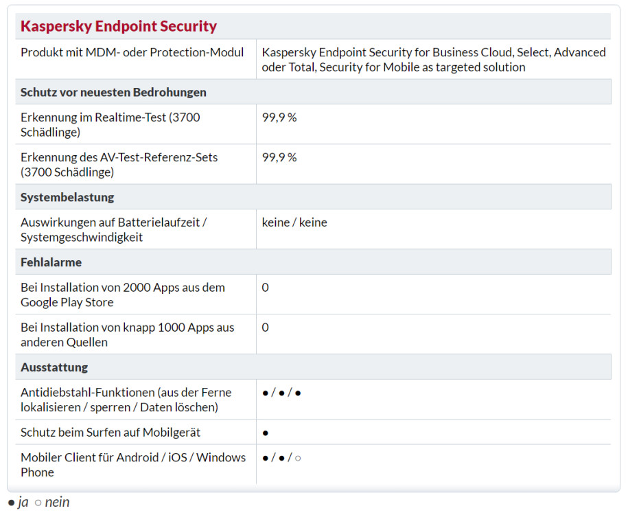Click the AV-Test-Referenz-Set 99,9 % value
This screenshot has width=628, height=517.
[279, 157]
